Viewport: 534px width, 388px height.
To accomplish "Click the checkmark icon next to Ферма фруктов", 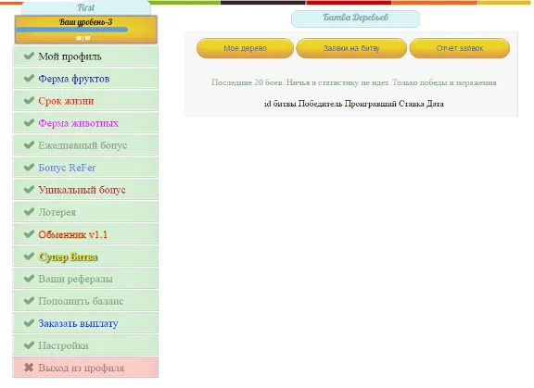I will [30, 78].
